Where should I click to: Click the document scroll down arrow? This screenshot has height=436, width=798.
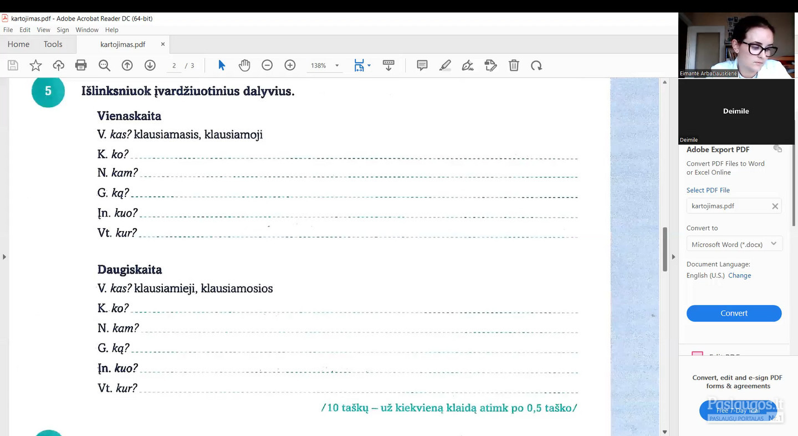(x=664, y=432)
